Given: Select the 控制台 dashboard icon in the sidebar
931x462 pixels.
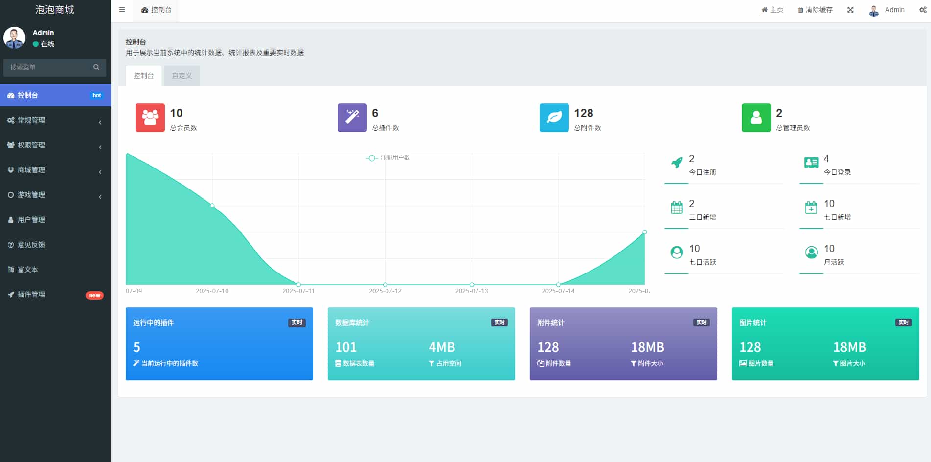Looking at the screenshot, I should tap(11, 95).
